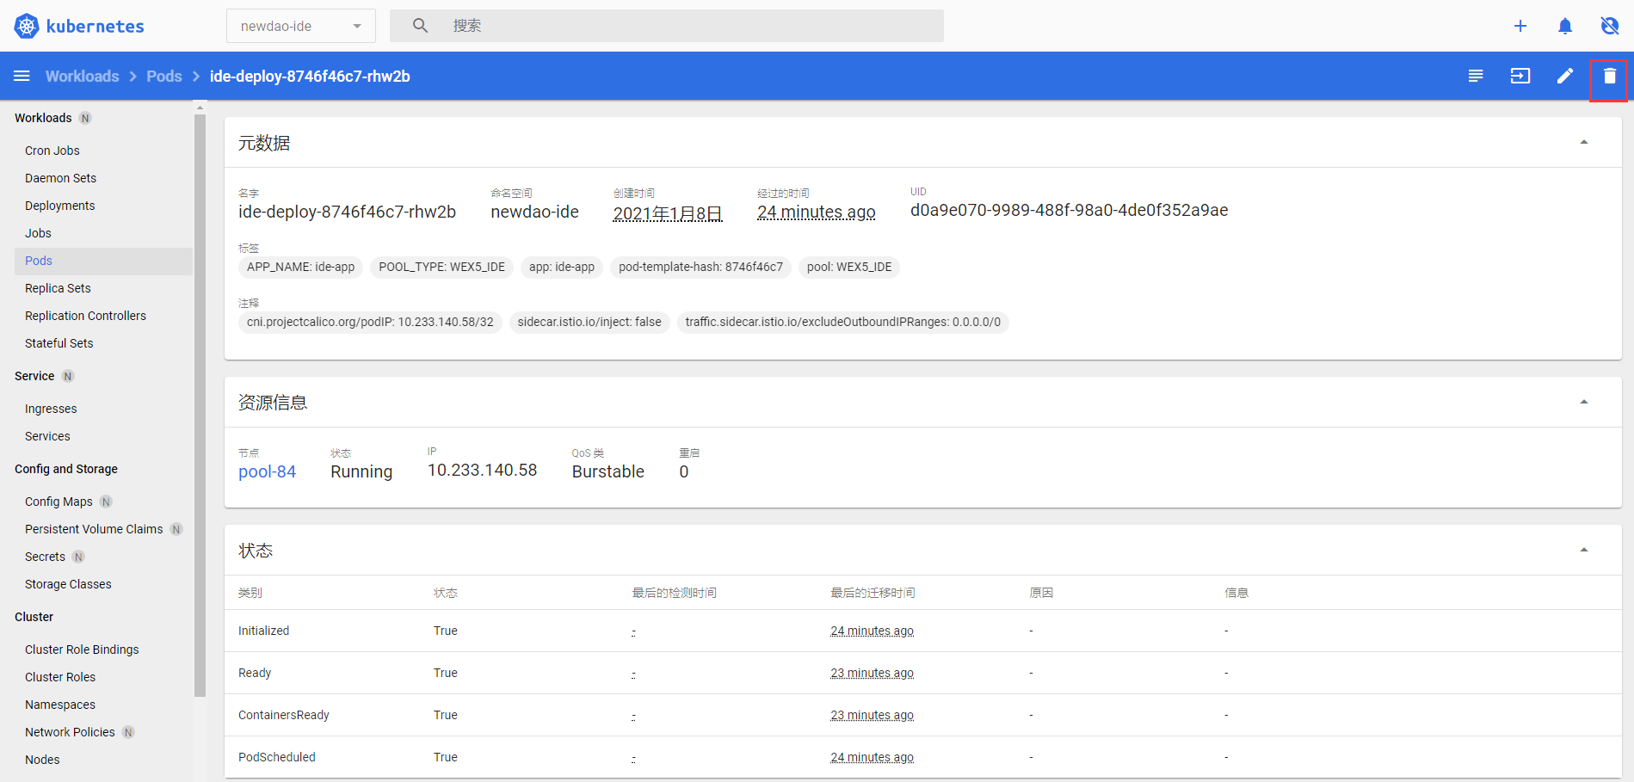Viewport: 1634px width, 782px height.
Task: Open Config Maps in the sidebar
Action: [x=59, y=502]
